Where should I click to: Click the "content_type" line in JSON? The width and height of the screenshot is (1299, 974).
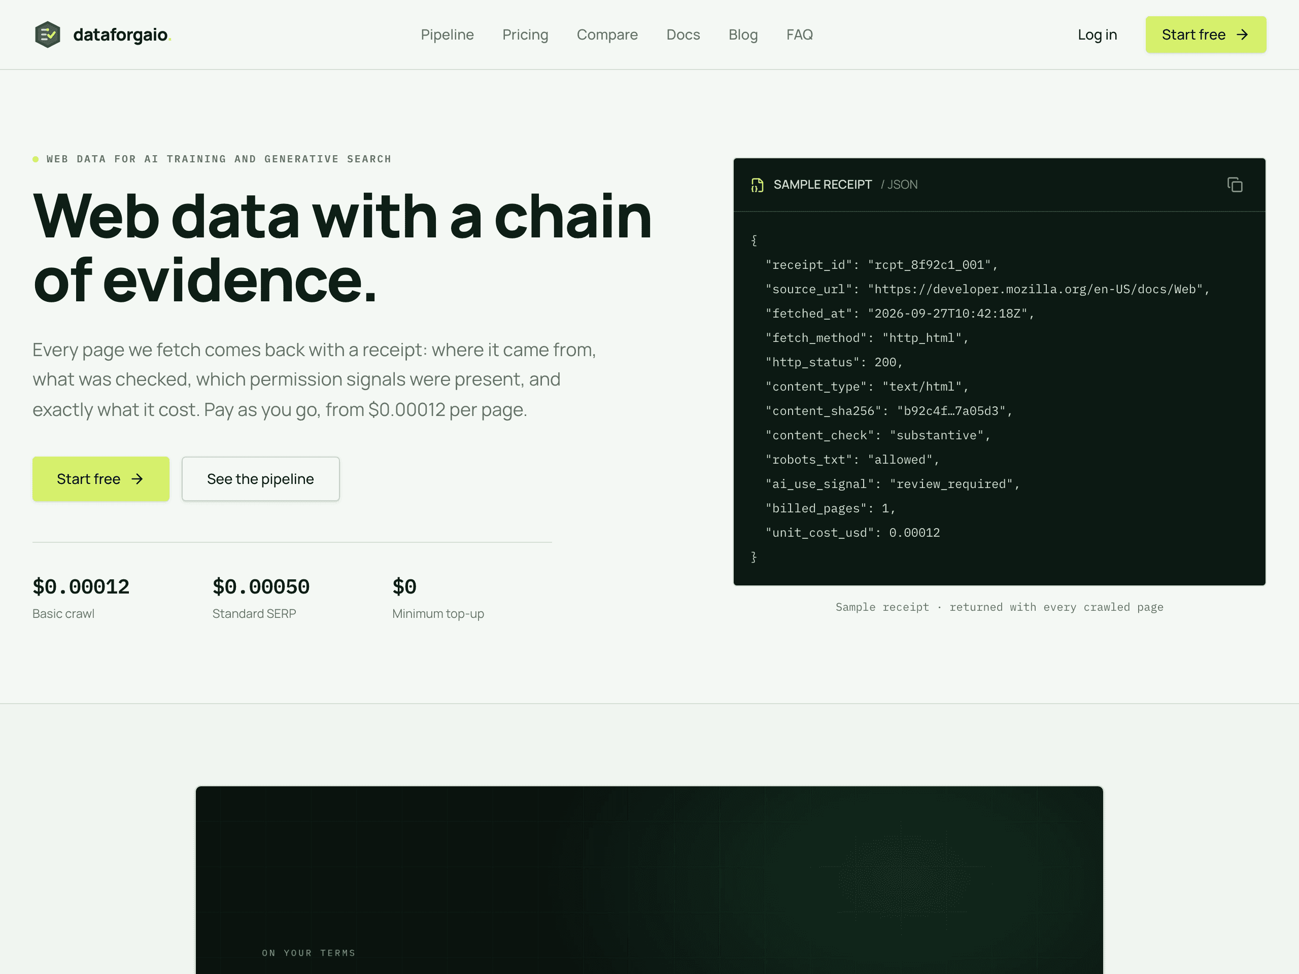(867, 387)
